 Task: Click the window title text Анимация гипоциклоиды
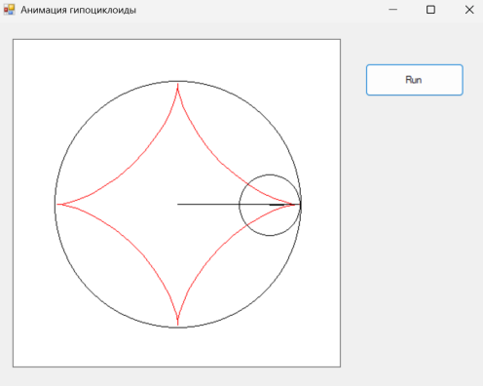78,10
